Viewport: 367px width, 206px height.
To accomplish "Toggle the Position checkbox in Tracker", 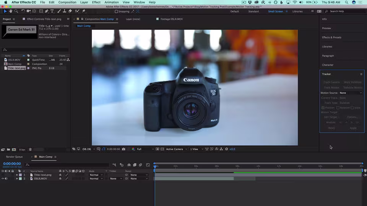I will coord(323,108).
